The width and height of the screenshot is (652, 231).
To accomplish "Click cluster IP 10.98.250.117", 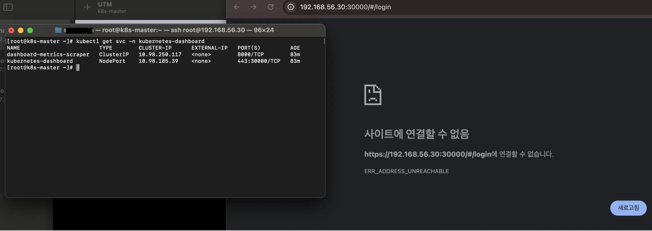I will pyautogui.click(x=160, y=54).
